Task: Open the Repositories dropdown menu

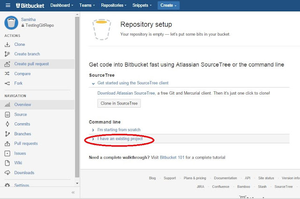Action: 113,5
